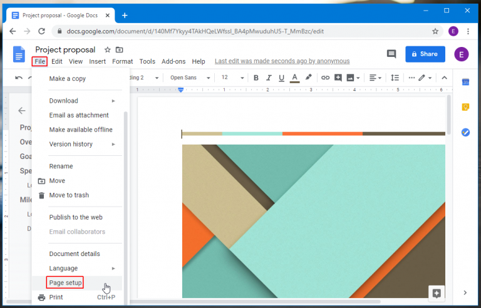This screenshot has width=481, height=308.
Task: Open the font size dropdown showing 12
Action: click(232, 78)
